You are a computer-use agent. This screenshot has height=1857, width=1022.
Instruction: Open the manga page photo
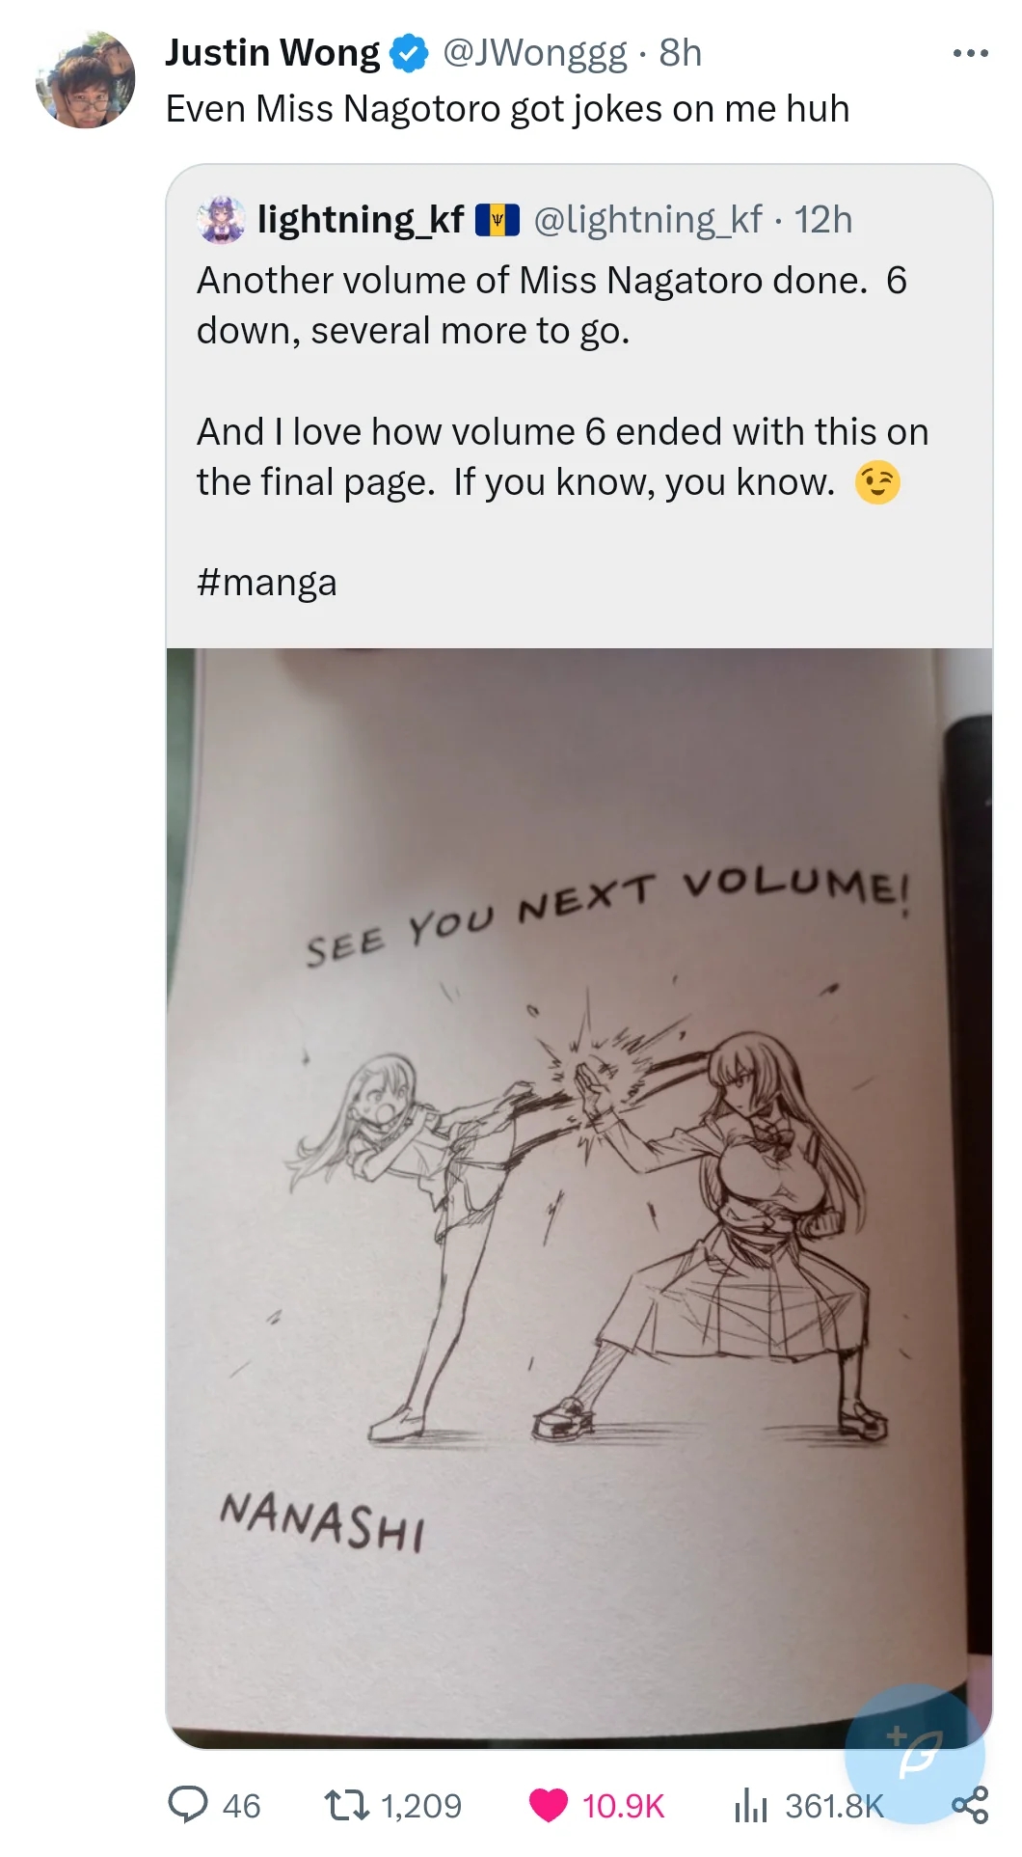pos(579,1197)
